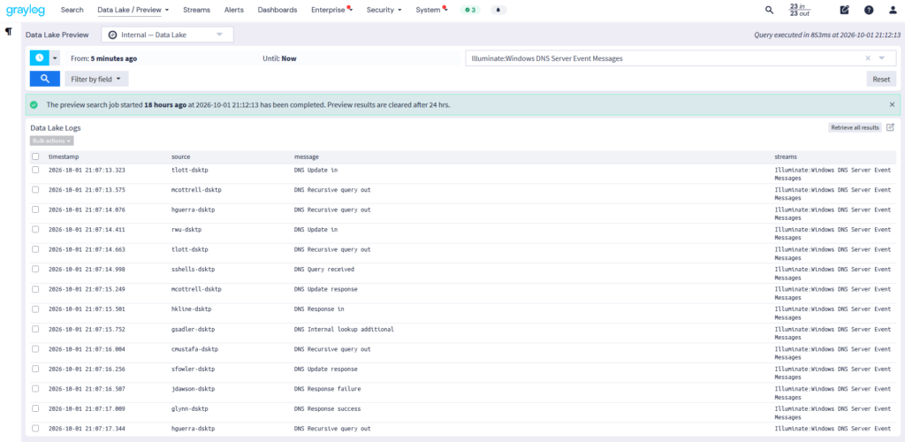Screen dimensions: 905x442
Task: Open the Data Lake / Preview menu
Action: coord(133,10)
